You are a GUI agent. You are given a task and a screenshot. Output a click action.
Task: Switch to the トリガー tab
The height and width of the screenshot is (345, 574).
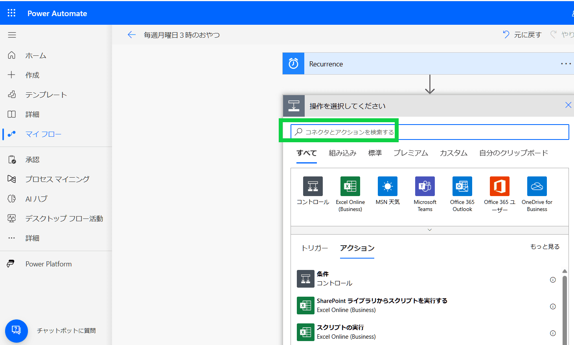pos(314,248)
